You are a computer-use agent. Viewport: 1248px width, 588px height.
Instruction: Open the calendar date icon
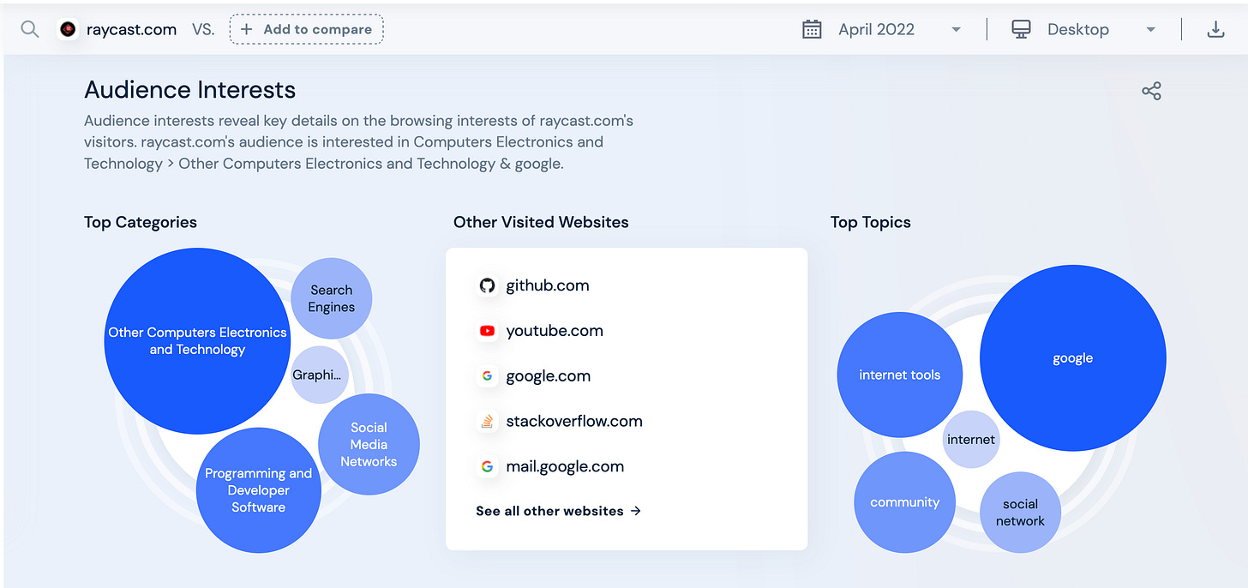click(812, 29)
